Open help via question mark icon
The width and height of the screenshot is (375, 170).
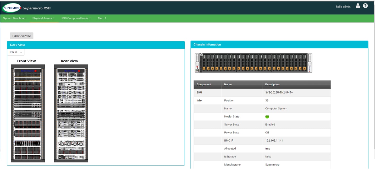[x=365, y=6]
